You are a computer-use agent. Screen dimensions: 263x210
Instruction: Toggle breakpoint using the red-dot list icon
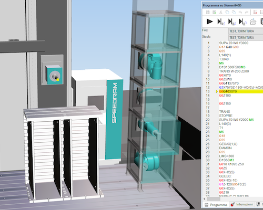coord(255,12)
